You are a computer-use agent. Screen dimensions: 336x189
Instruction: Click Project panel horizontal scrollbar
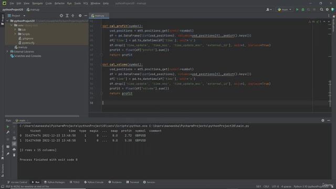pyautogui.click(x=42, y=116)
